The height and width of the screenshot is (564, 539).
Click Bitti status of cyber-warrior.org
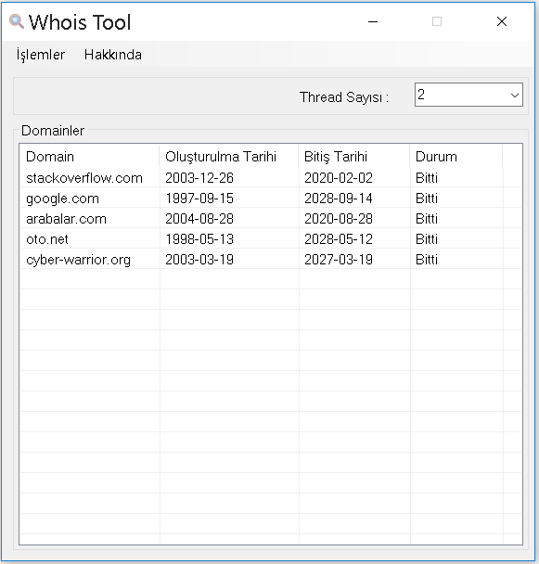(x=427, y=260)
